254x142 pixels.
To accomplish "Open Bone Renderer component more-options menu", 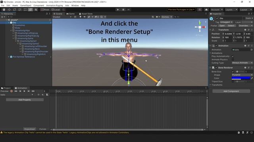I will point(252,67).
